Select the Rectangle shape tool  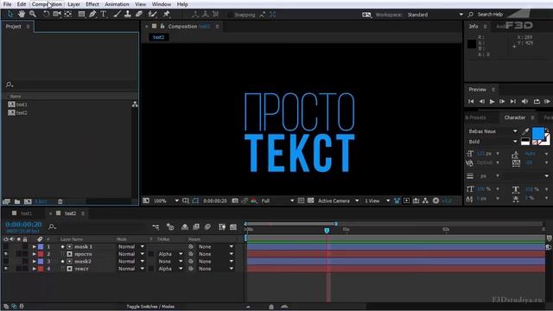81,14
